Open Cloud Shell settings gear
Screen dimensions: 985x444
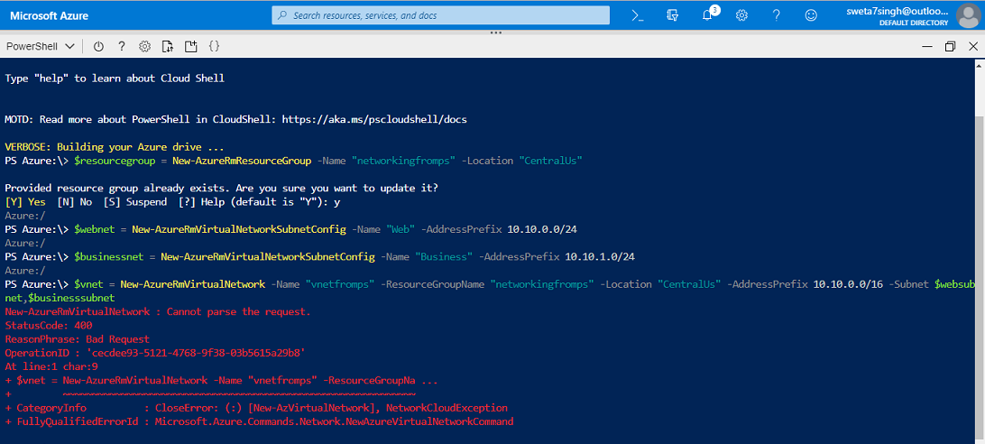point(144,46)
